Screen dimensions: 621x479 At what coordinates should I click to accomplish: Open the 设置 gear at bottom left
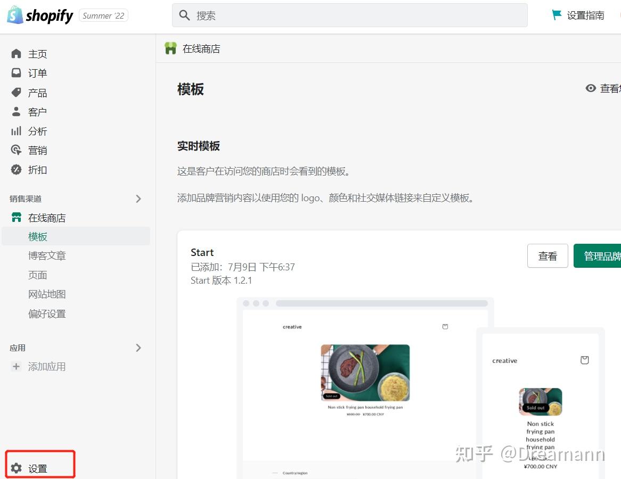[17, 467]
